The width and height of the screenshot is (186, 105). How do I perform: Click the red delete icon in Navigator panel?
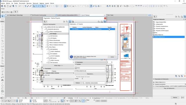[185, 76]
